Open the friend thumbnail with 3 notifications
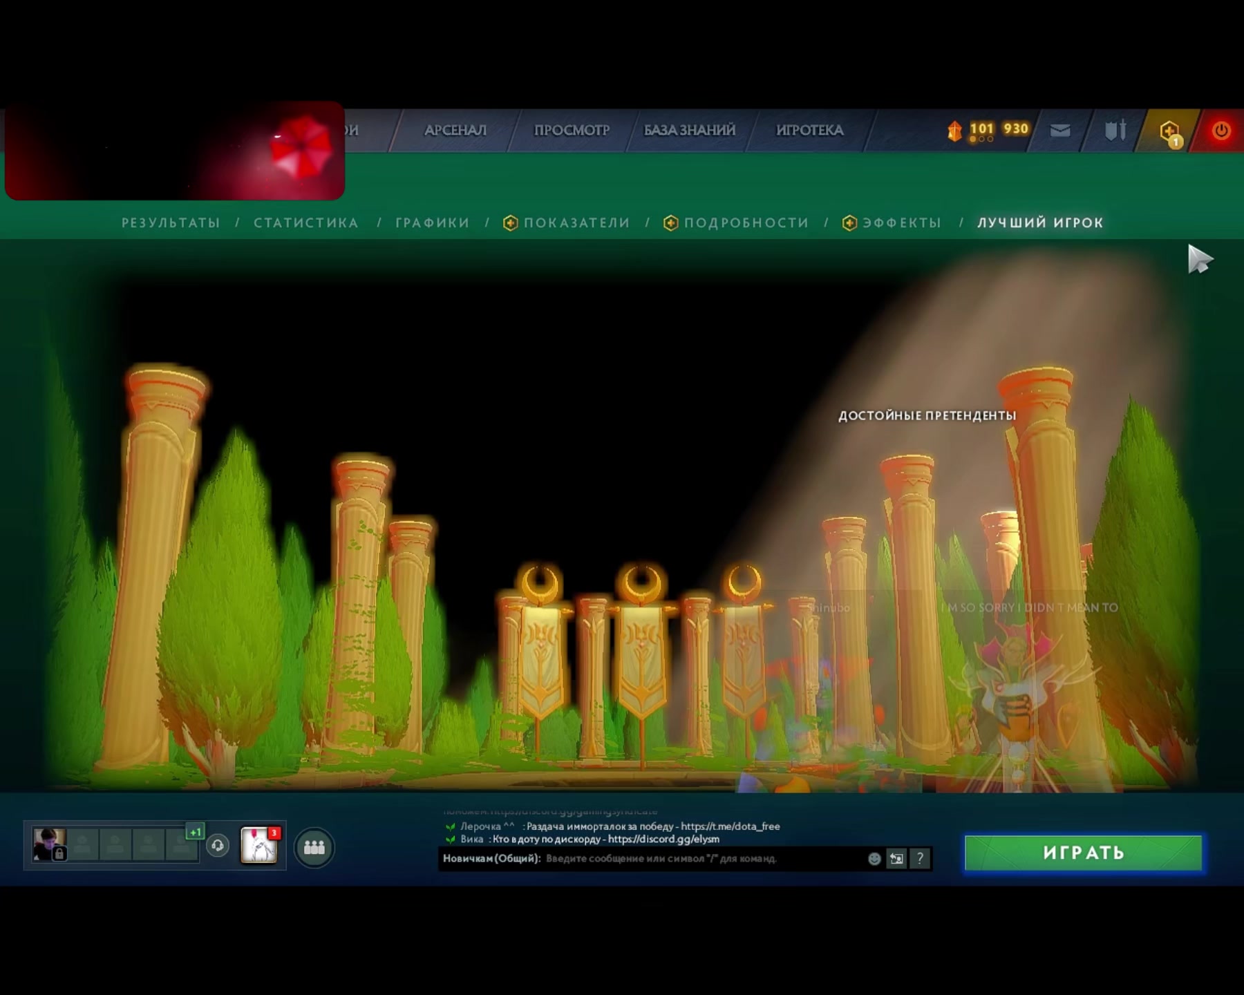The width and height of the screenshot is (1244, 995). click(x=259, y=844)
